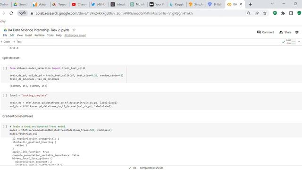
Task: Click the notebook title BA Data Science Internship-Task 2.ipynb
Action: (38, 30)
